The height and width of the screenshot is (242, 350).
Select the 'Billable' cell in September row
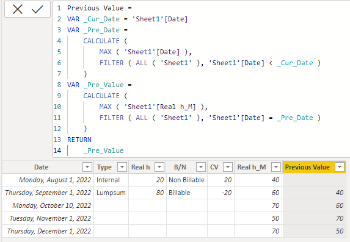coord(187,193)
